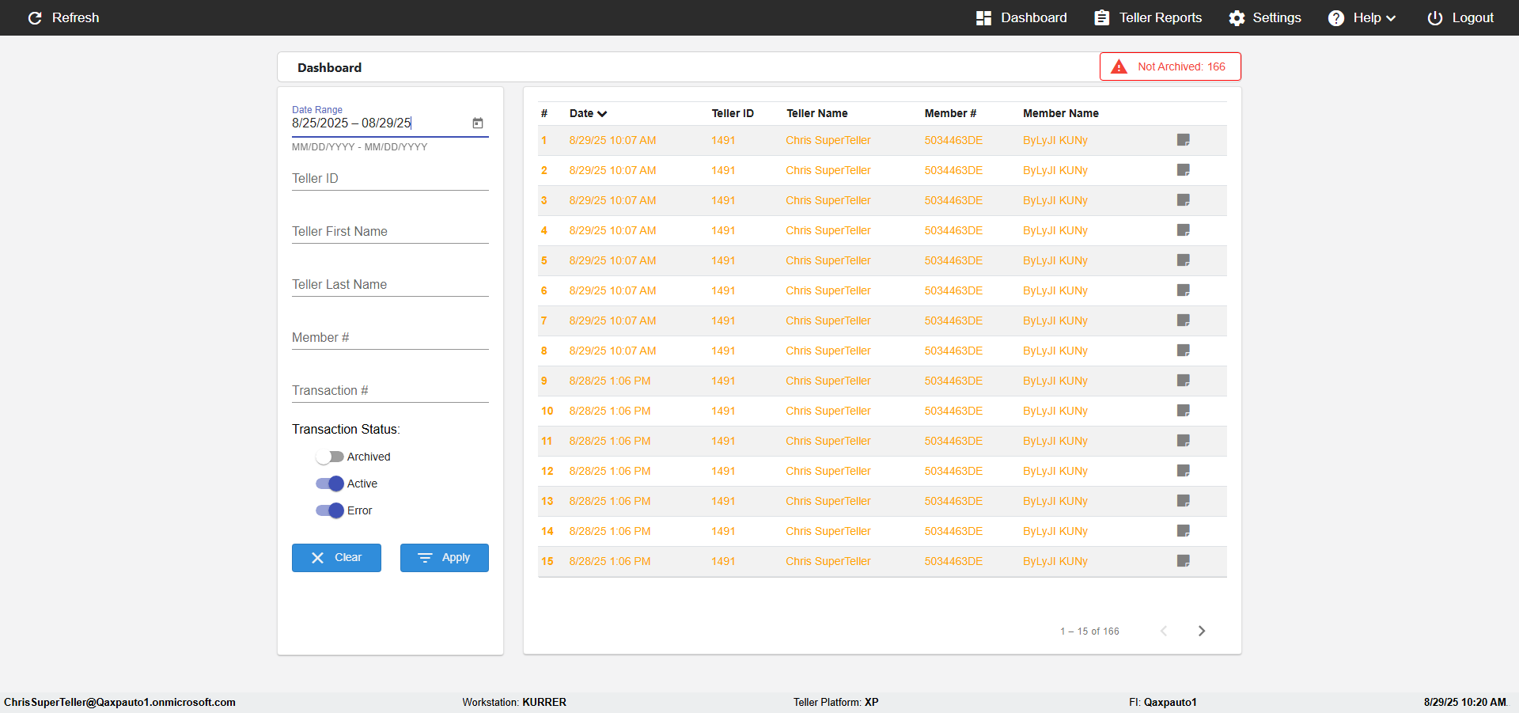Enable the Archived status toggle
This screenshot has height=713, width=1519.
(329, 457)
